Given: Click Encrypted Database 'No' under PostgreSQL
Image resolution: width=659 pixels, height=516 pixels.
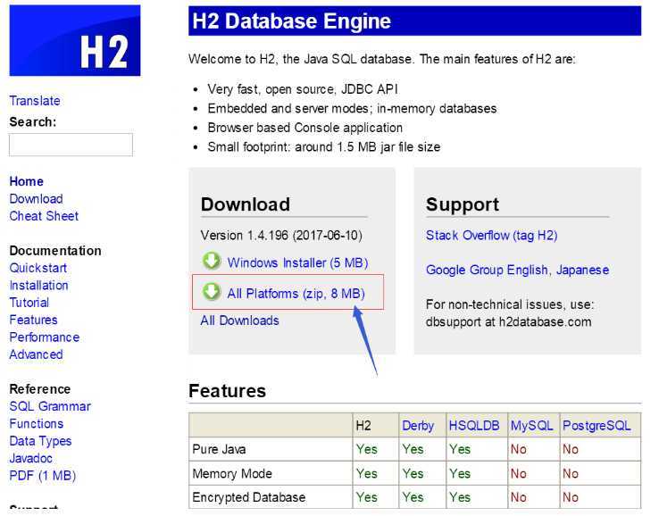Looking at the screenshot, I should pyautogui.click(x=571, y=497).
